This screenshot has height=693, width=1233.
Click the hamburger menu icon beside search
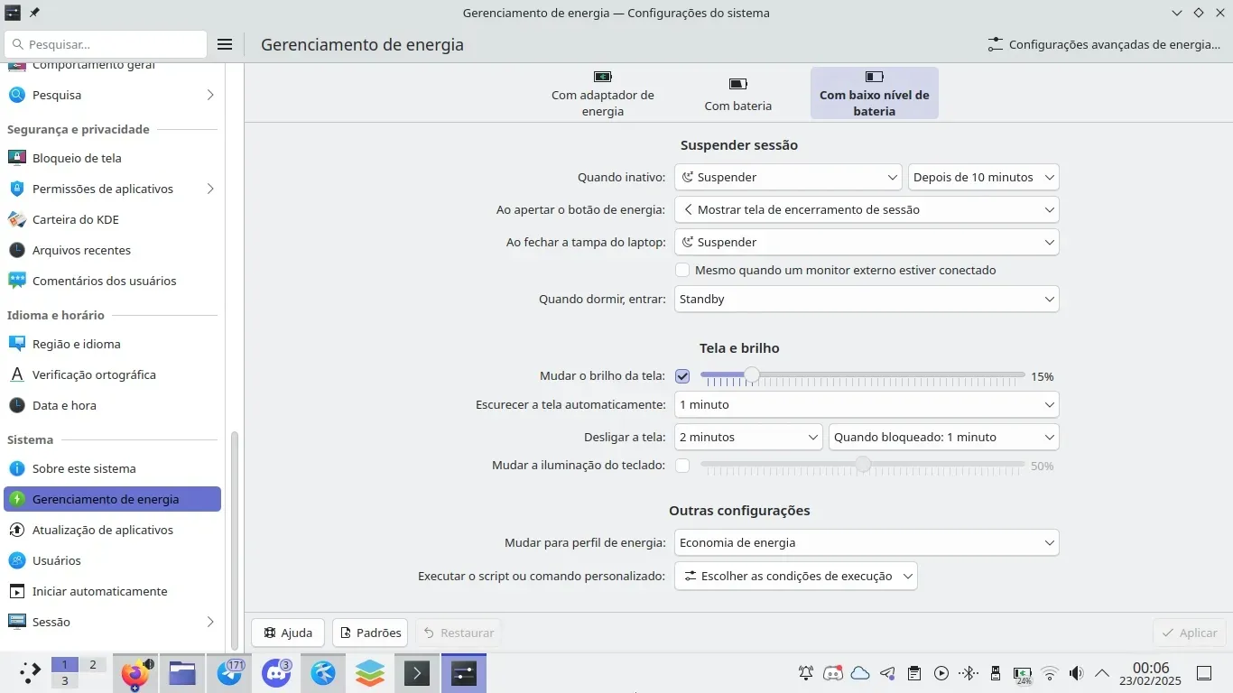[x=226, y=44]
